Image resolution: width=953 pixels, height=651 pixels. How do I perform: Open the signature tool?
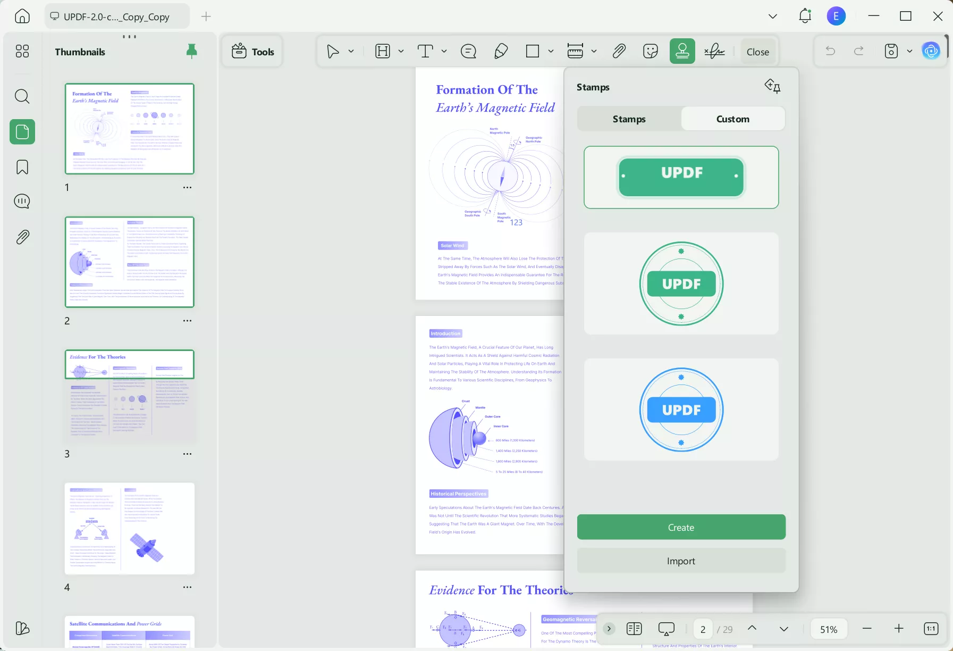click(714, 52)
